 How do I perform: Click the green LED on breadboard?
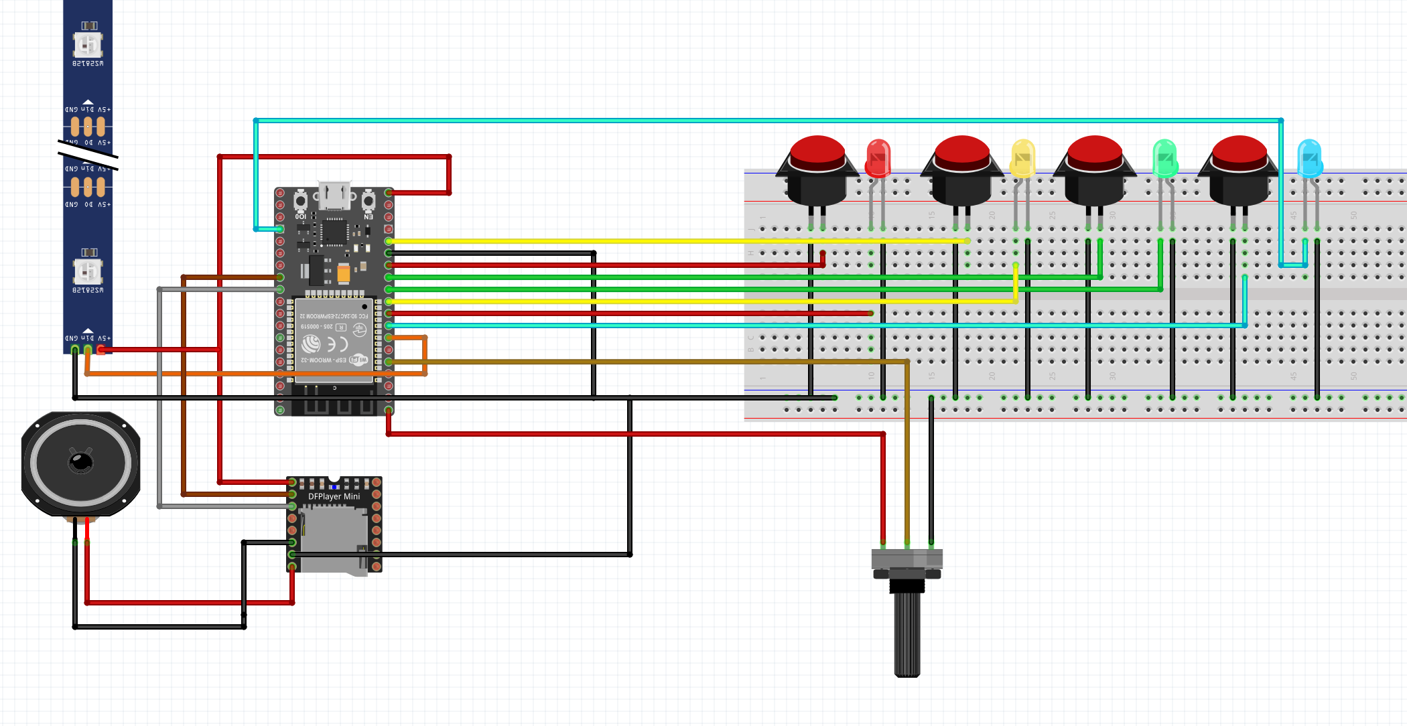(x=1164, y=158)
